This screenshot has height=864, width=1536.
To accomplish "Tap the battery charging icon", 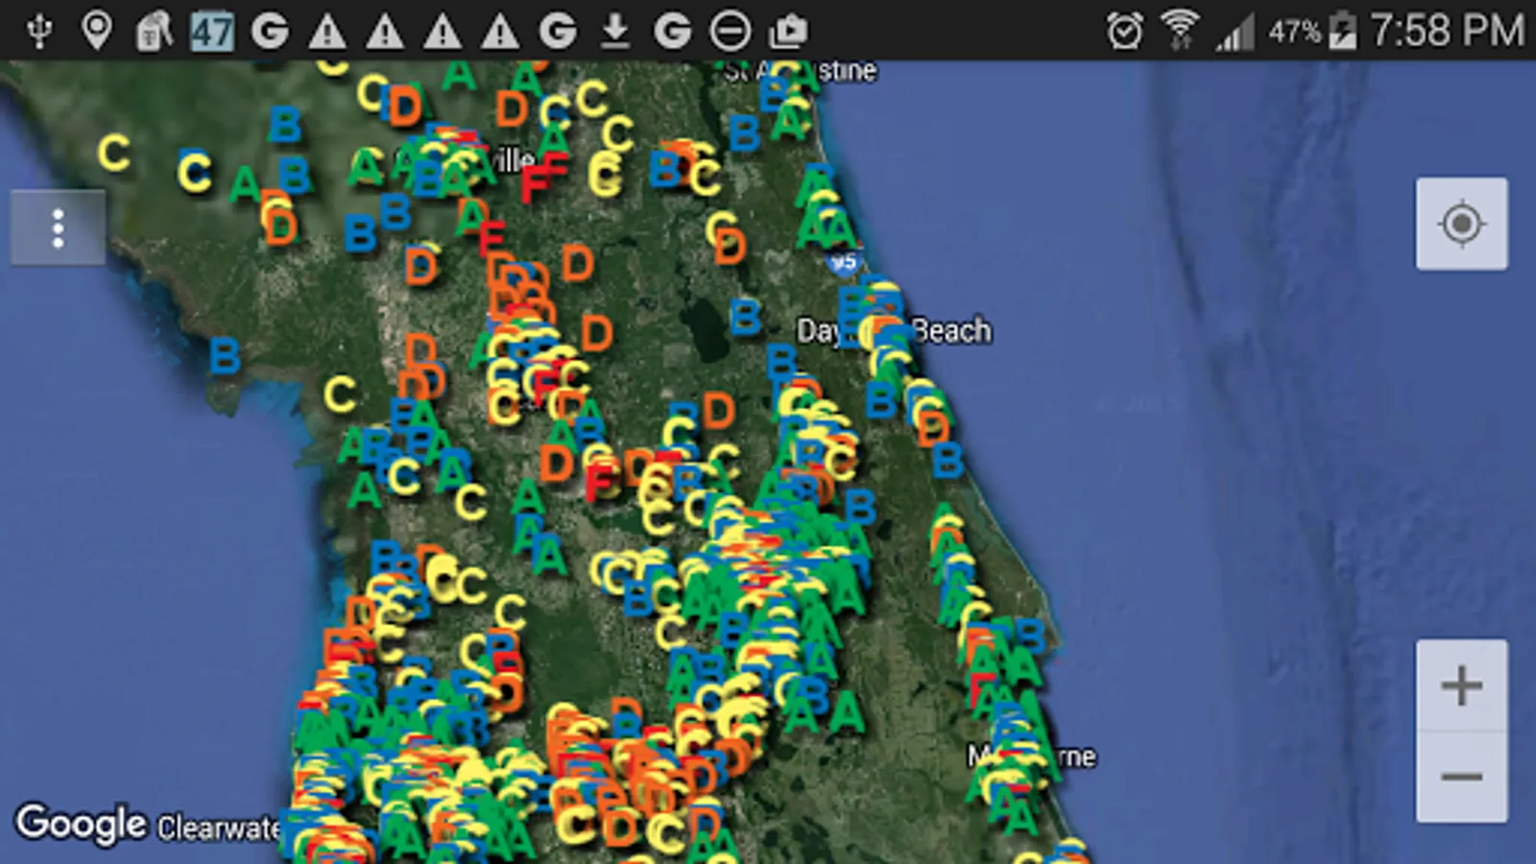I will click(1344, 31).
